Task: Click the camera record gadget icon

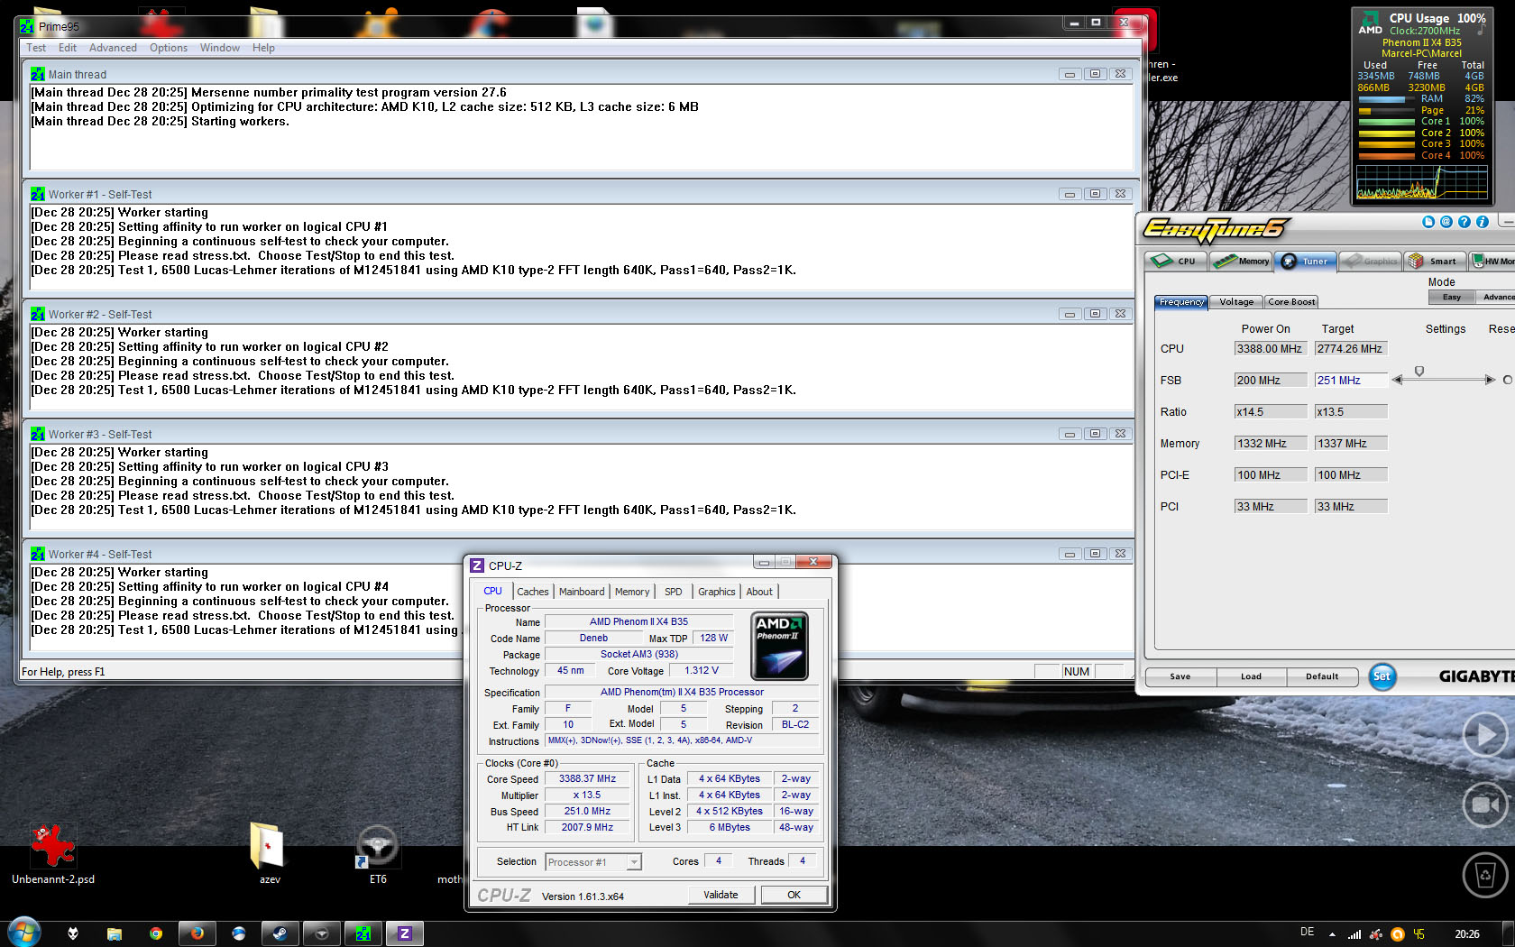Action: coord(1485,804)
